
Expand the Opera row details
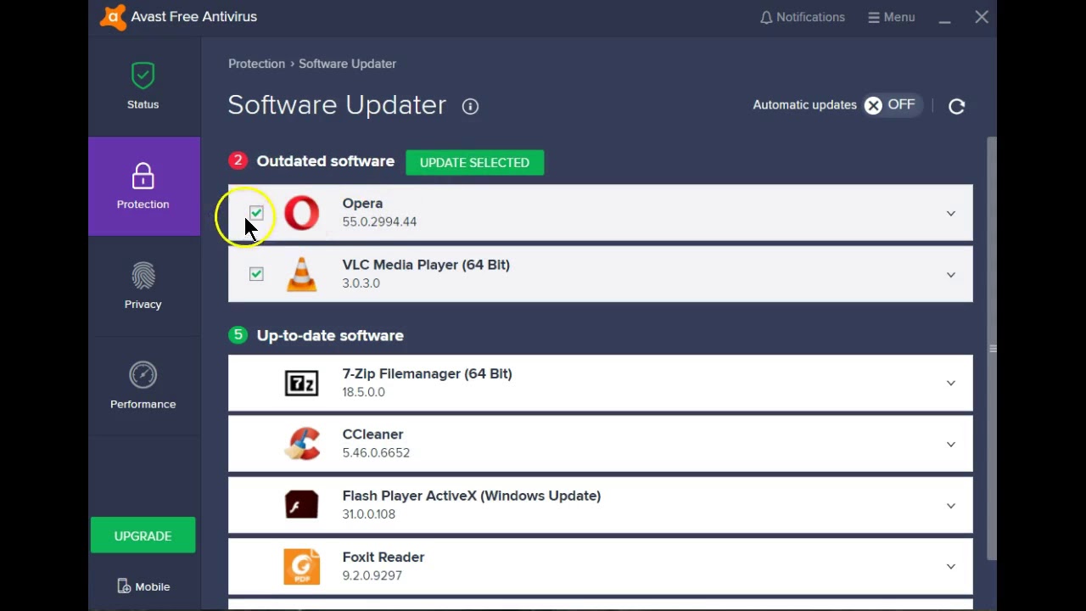[950, 213]
